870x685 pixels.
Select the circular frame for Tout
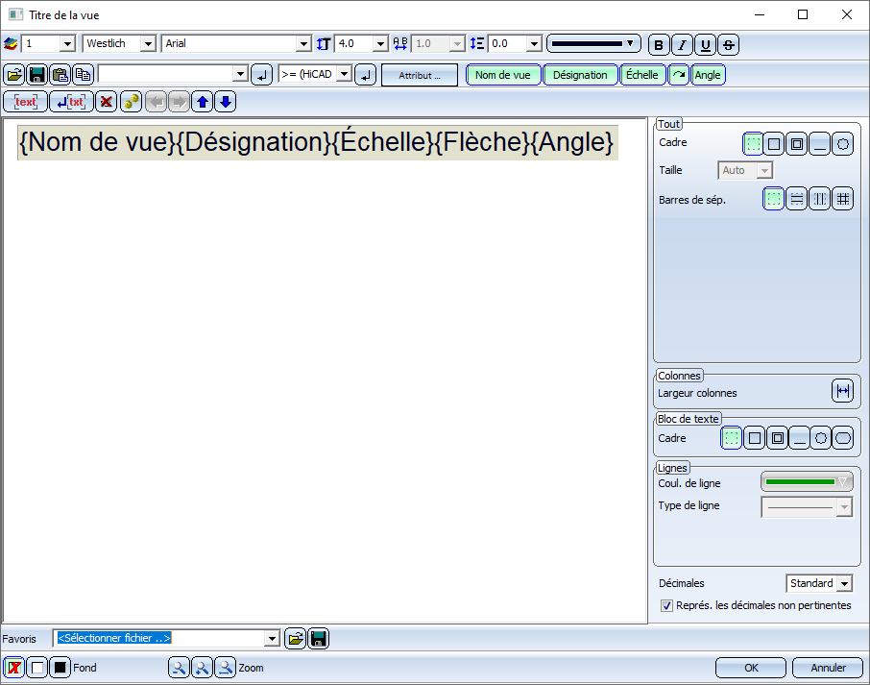[x=842, y=144]
